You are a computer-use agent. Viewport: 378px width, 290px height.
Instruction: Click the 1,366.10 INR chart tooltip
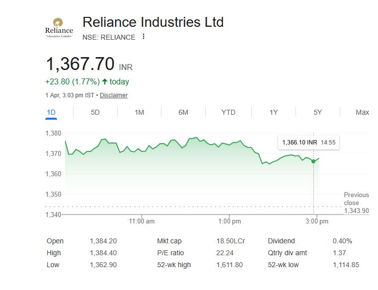308,143
